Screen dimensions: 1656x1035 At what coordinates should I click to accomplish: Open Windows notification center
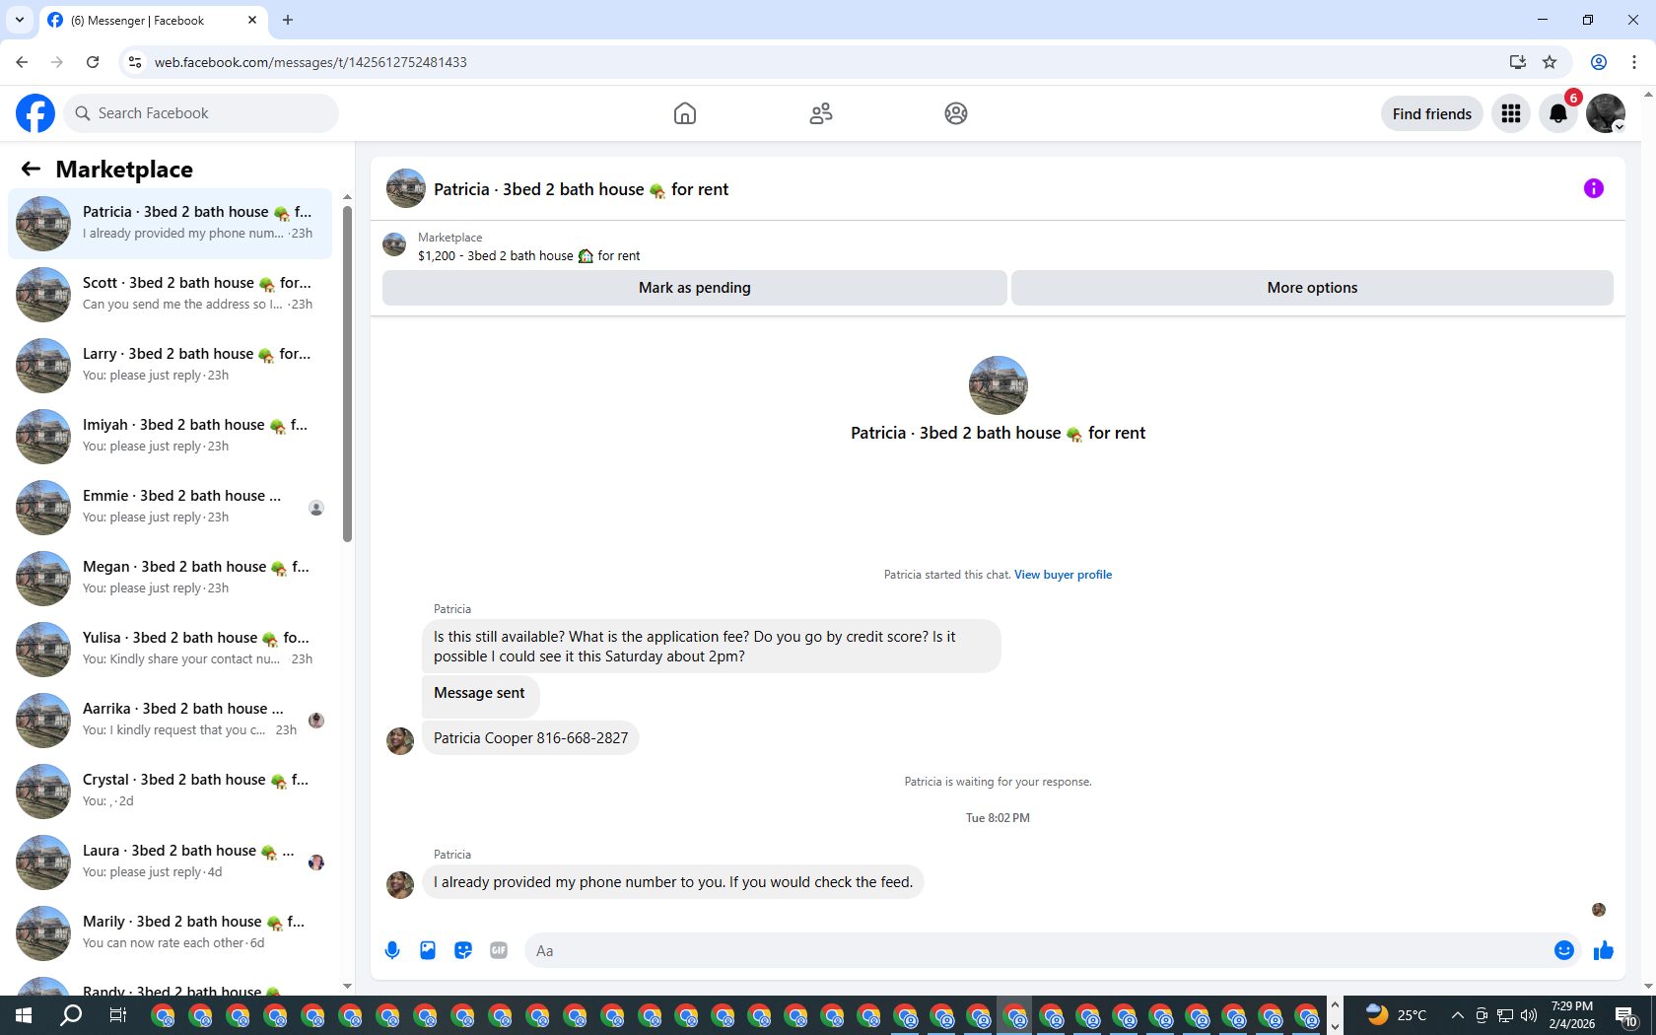coord(1626,1015)
